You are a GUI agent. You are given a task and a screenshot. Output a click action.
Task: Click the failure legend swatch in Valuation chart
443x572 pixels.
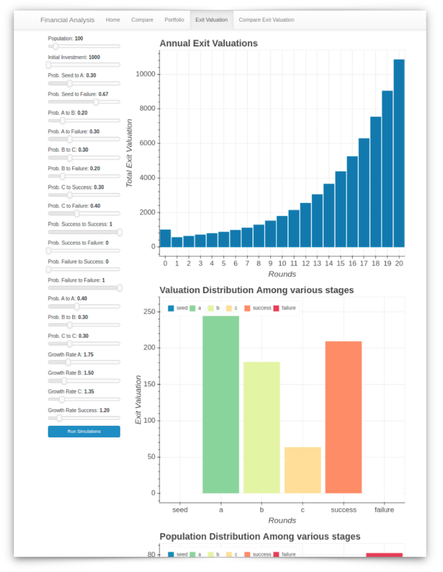click(x=276, y=308)
